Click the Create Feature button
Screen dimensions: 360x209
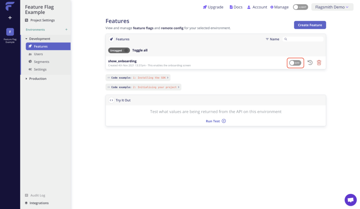pos(310,25)
